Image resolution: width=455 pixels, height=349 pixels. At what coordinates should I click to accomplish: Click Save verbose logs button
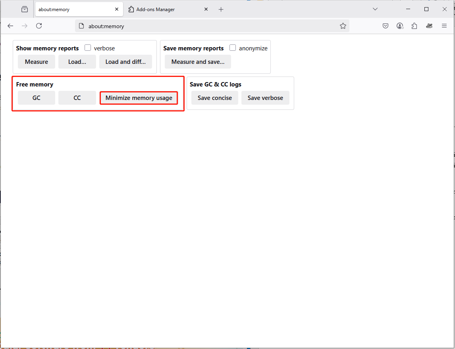[265, 98]
